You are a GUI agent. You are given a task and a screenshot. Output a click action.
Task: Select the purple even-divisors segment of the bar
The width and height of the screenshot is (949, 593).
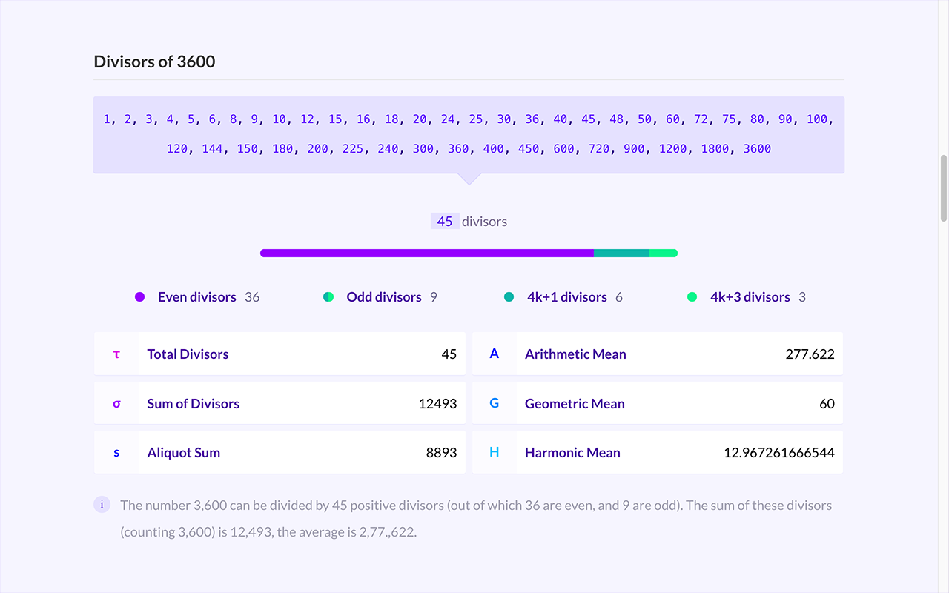click(427, 254)
